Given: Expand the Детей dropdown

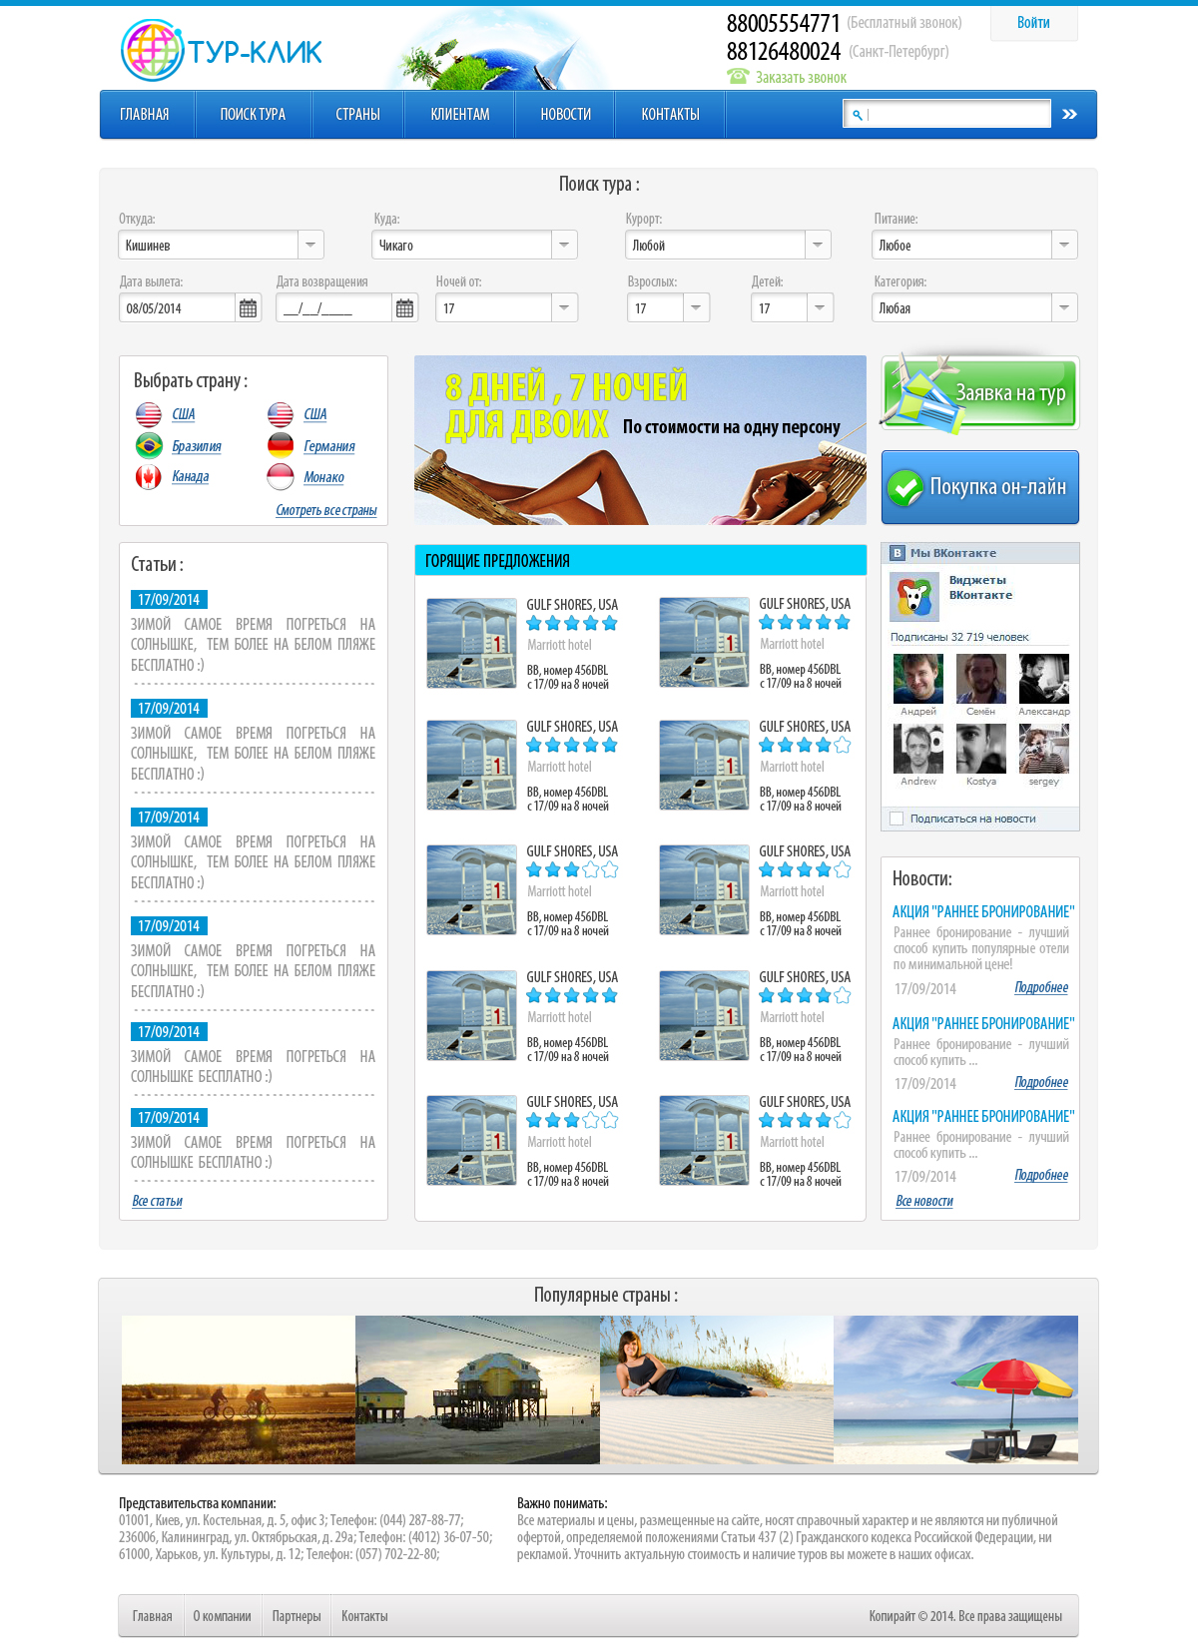Looking at the screenshot, I should tap(820, 307).
